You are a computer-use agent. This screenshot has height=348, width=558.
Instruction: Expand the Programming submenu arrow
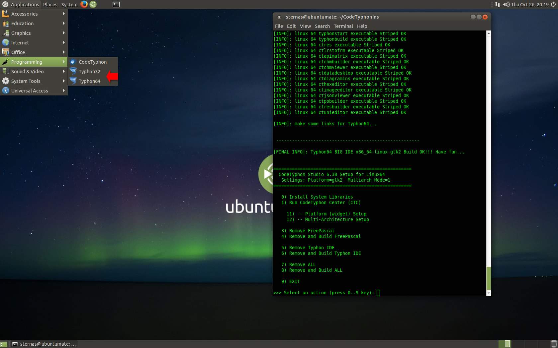(64, 62)
